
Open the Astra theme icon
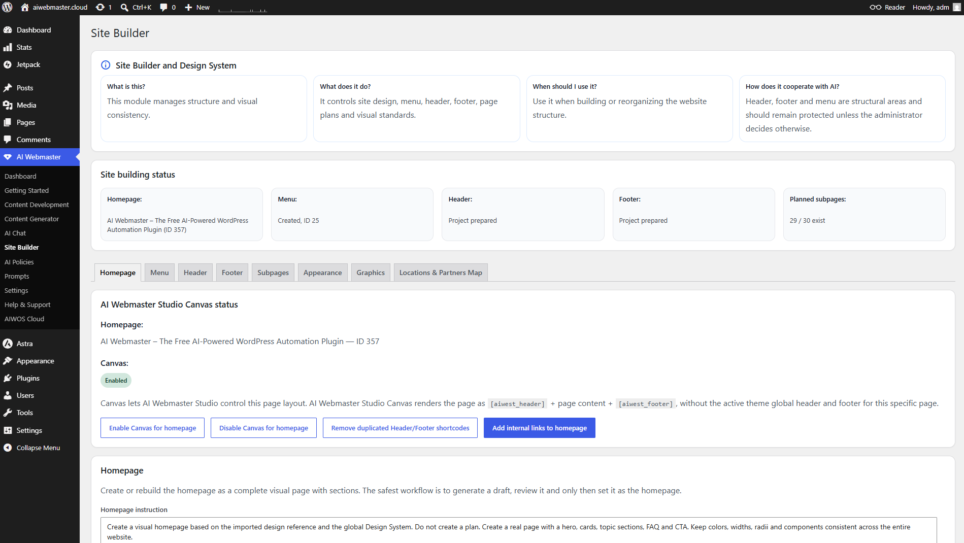(8, 344)
